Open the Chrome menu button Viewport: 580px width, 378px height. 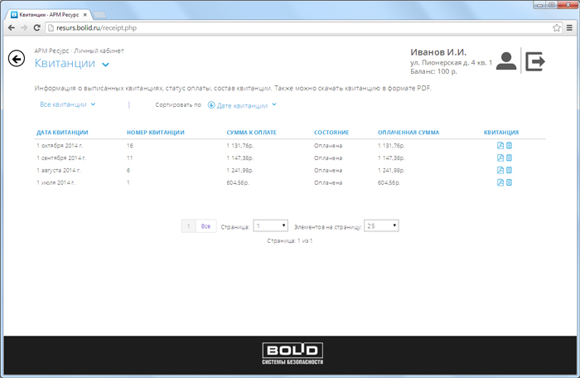(568, 27)
